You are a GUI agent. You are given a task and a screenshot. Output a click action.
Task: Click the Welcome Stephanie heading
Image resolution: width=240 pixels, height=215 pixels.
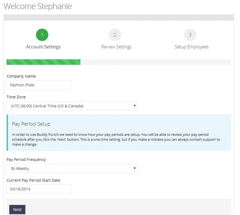click(x=38, y=6)
